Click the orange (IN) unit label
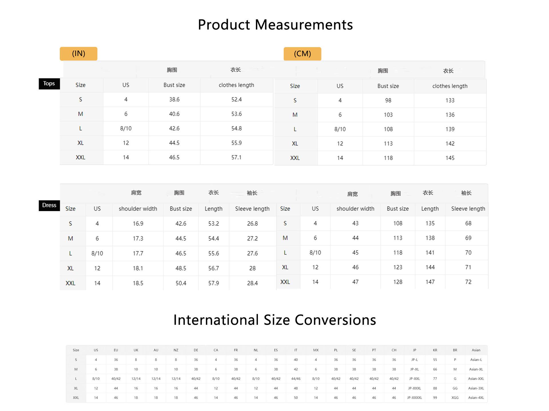 coord(78,54)
